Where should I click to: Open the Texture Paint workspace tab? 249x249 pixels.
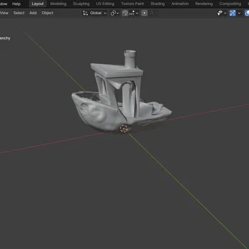coord(133,4)
